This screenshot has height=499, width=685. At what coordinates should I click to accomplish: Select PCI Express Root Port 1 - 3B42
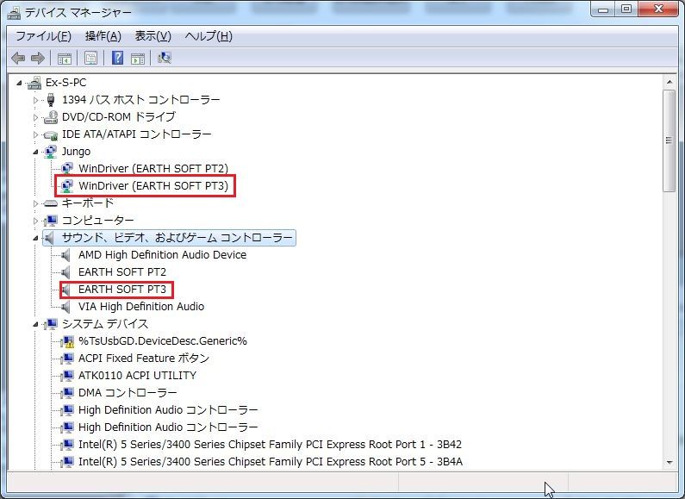[x=270, y=445]
